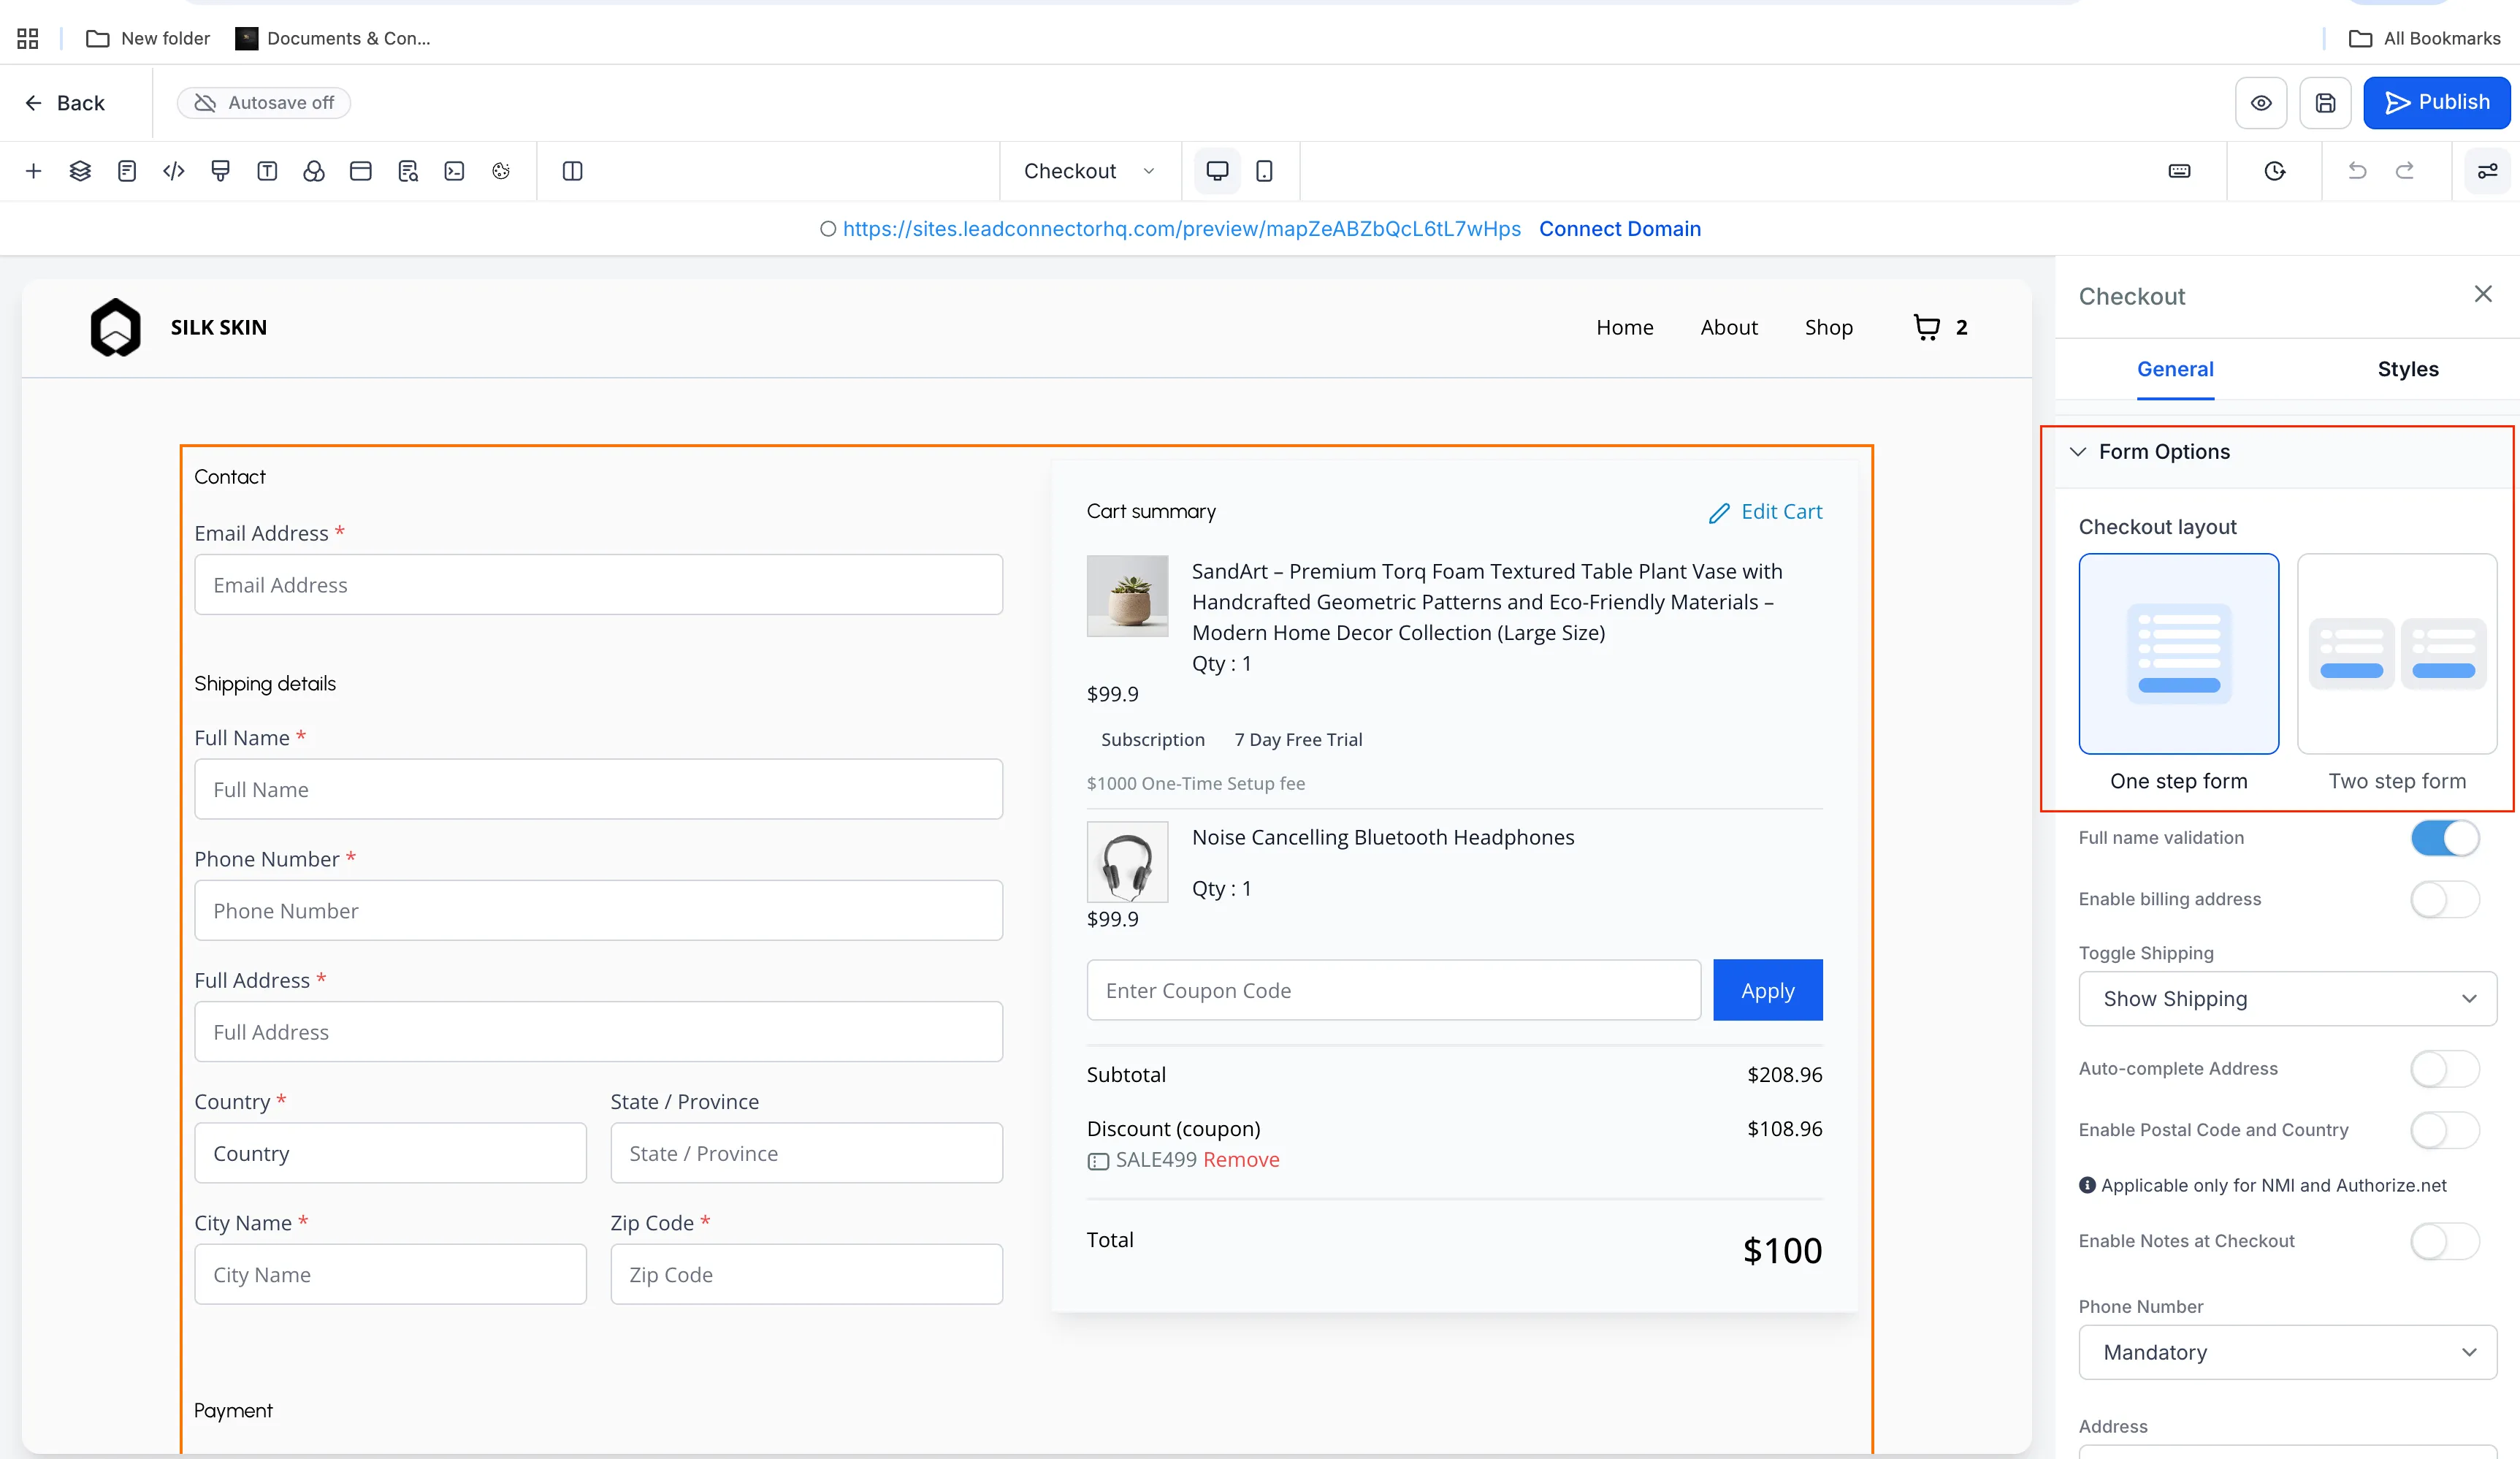Open the SEO document search icon
2520x1459 pixels.
408,171
